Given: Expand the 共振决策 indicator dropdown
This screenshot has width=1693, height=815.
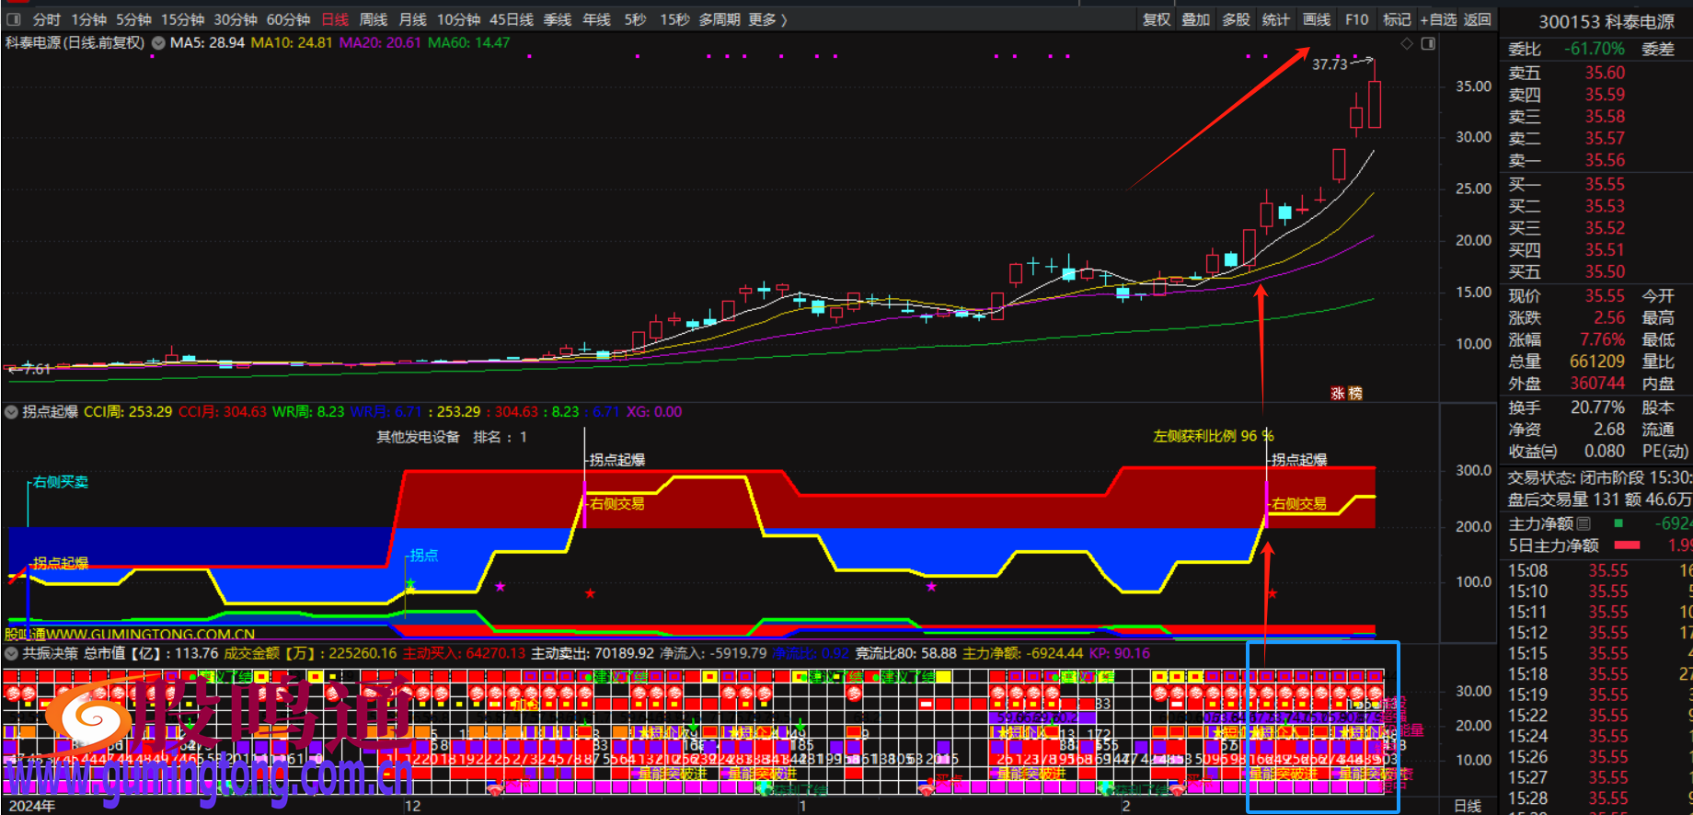Looking at the screenshot, I should (x=11, y=653).
